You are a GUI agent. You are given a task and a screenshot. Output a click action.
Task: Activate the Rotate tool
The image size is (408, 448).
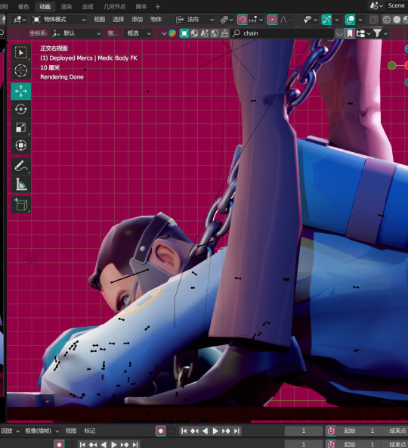[x=21, y=109]
